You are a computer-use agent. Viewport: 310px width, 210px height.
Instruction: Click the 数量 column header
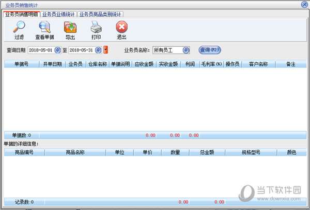(175, 152)
